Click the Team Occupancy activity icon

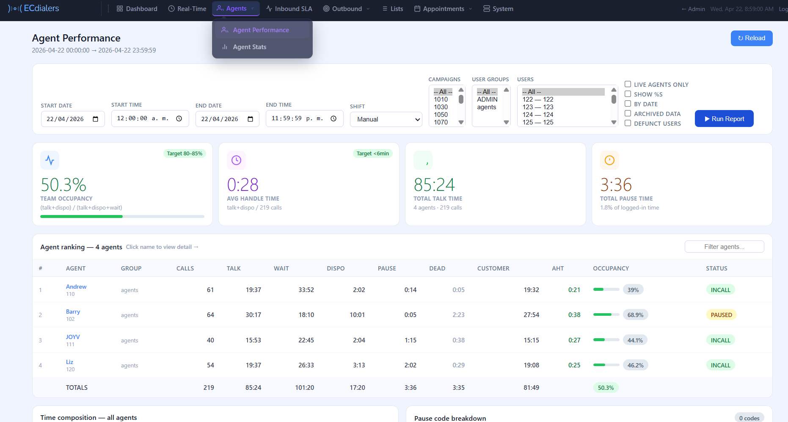50,160
